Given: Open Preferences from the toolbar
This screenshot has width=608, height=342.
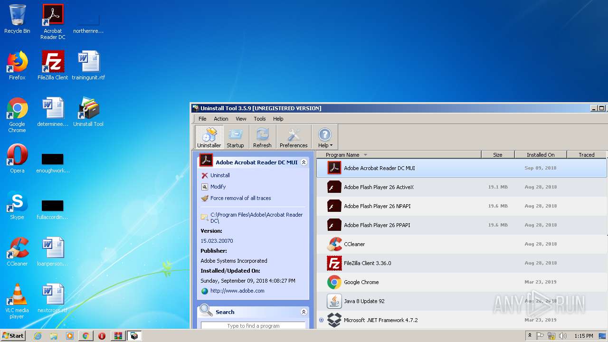Looking at the screenshot, I should pyautogui.click(x=294, y=137).
